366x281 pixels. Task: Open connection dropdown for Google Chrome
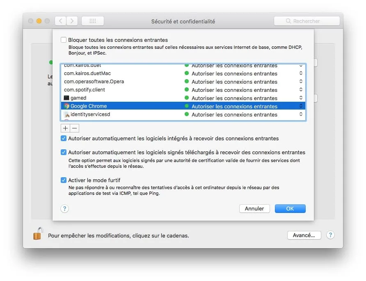[301, 106]
